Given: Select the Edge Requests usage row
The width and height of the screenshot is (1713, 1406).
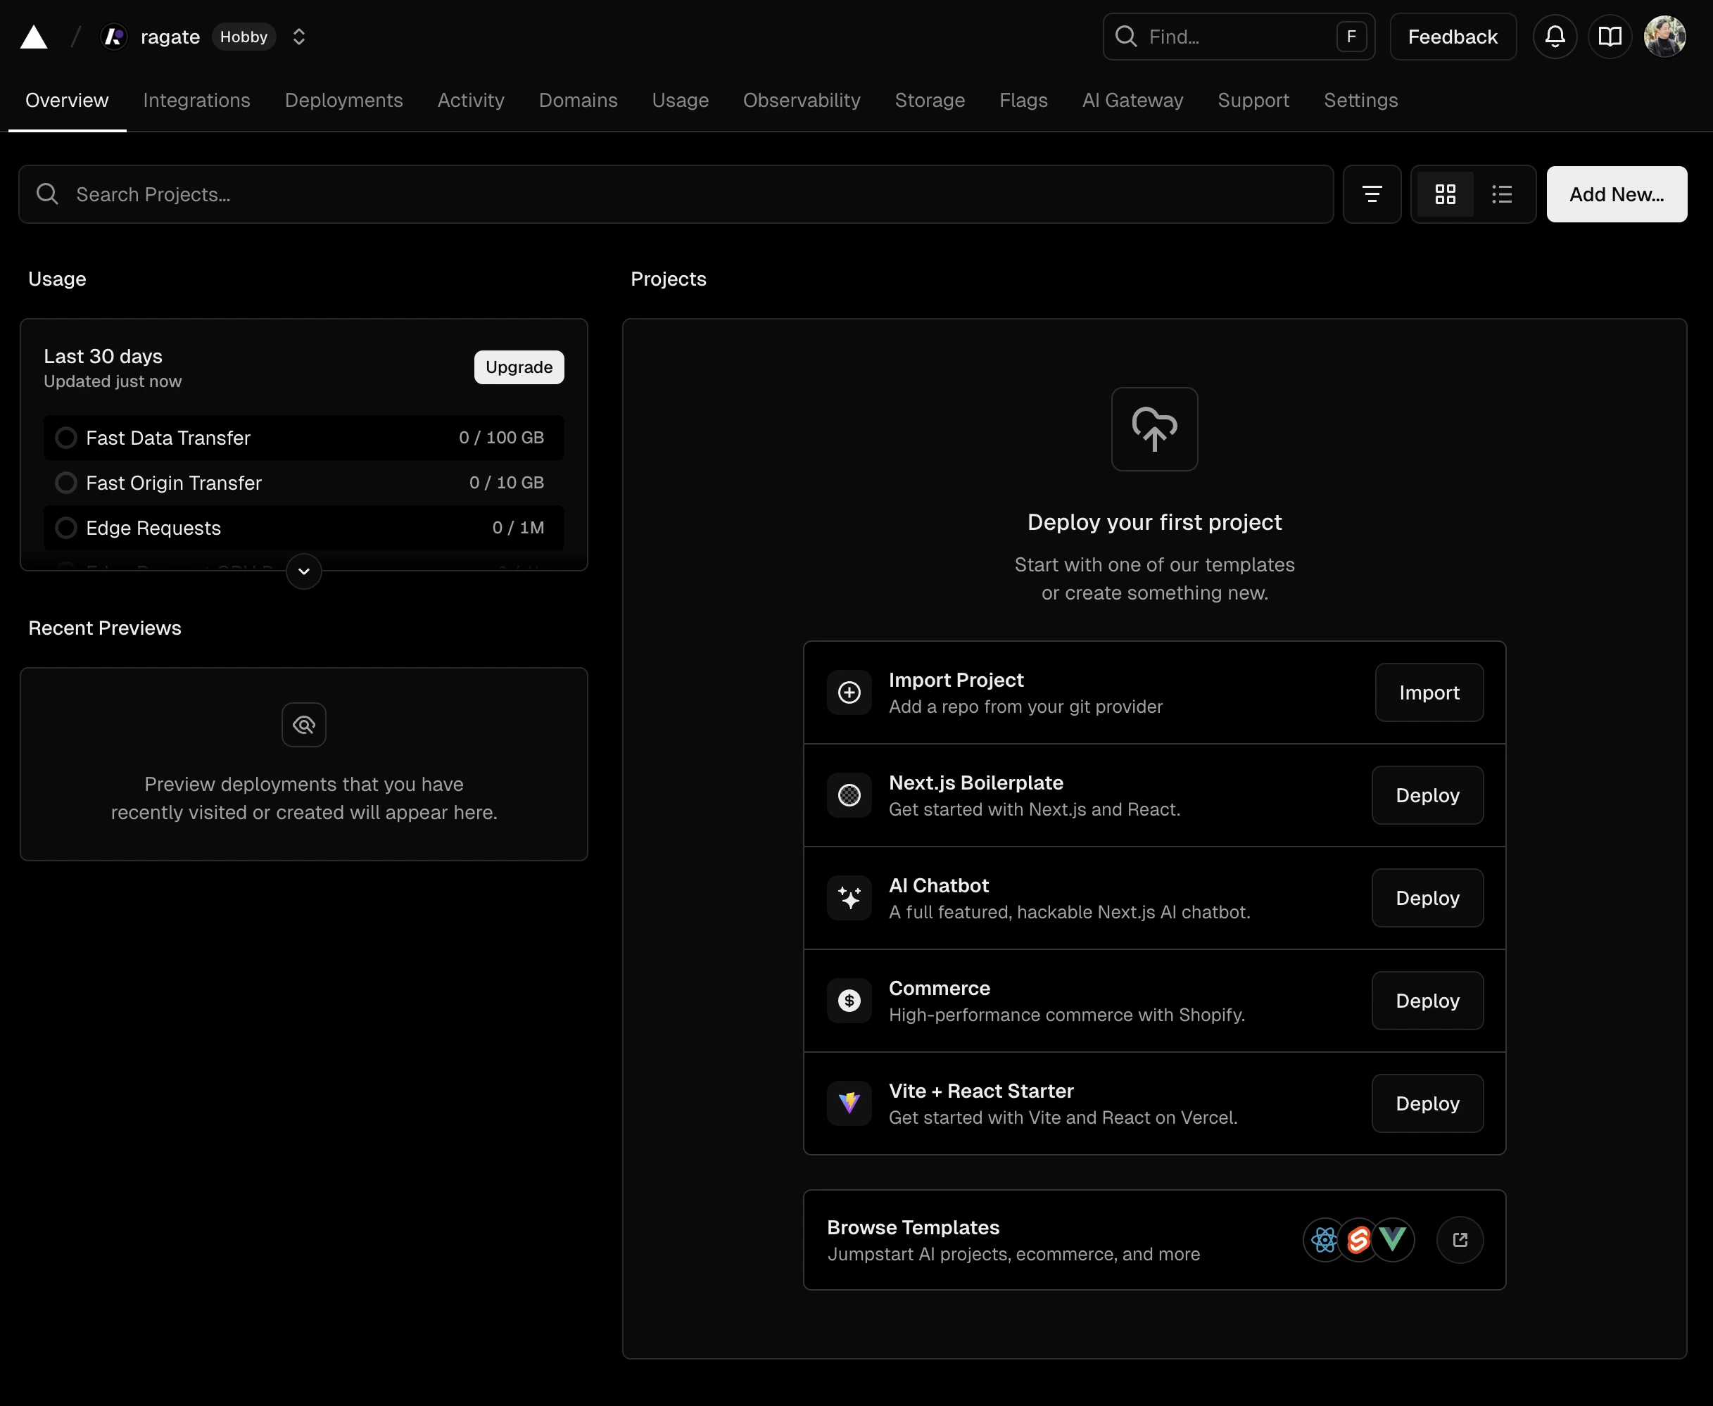Looking at the screenshot, I should 304,528.
